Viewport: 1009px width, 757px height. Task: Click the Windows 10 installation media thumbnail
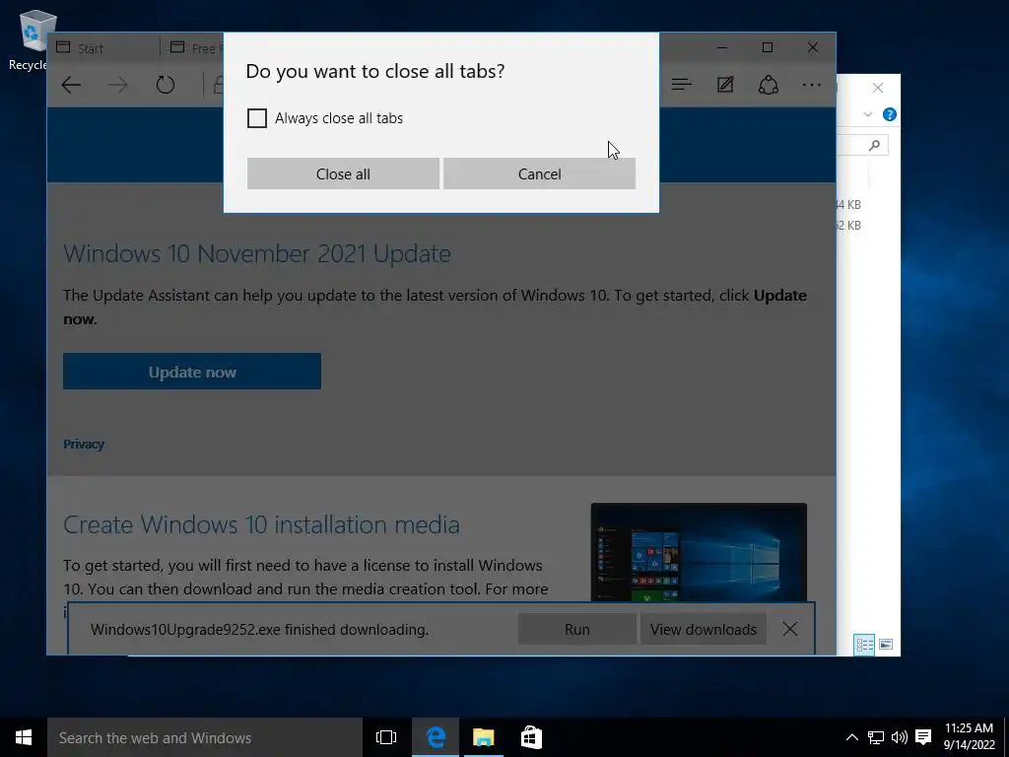[x=699, y=552]
